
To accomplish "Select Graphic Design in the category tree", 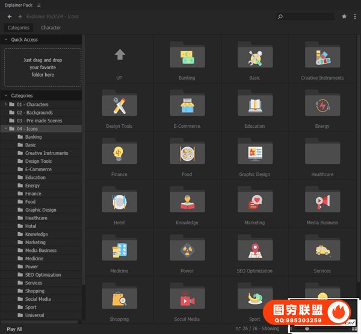I will 40,210.
